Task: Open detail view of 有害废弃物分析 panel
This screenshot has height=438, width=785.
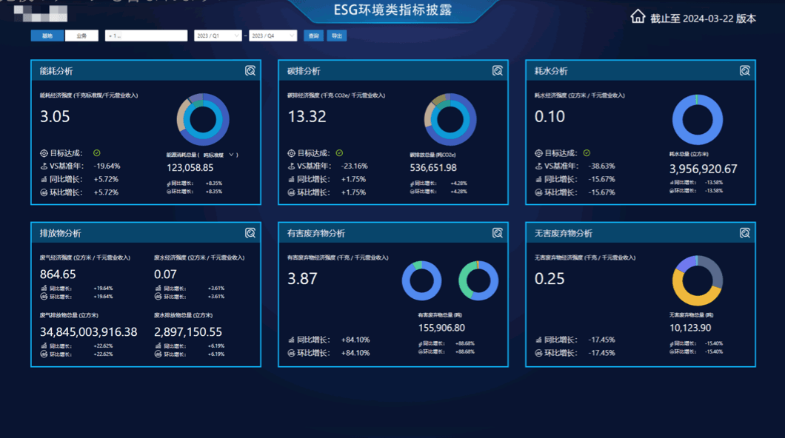Action: point(497,233)
